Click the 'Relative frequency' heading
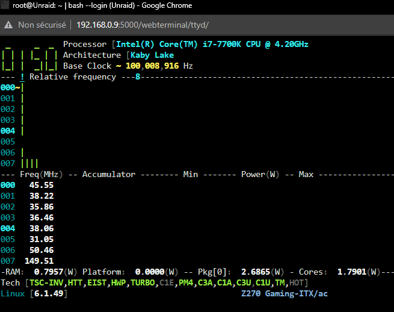The image size is (394, 312). tap(73, 76)
